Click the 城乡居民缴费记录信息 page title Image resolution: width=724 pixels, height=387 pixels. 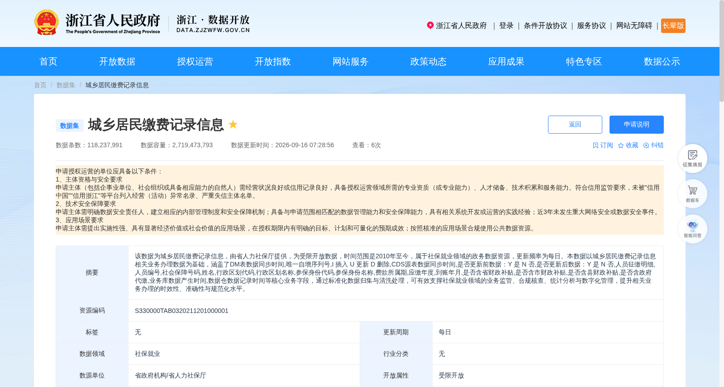pyautogui.click(x=156, y=125)
